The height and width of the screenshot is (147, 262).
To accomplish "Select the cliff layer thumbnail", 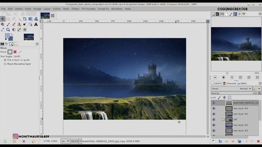I will pos(229,120).
